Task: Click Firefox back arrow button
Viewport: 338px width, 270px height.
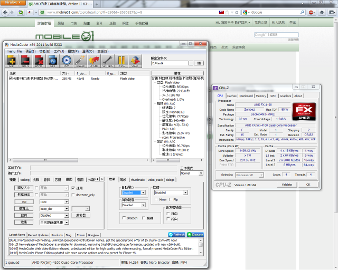Action: click(x=5, y=12)
